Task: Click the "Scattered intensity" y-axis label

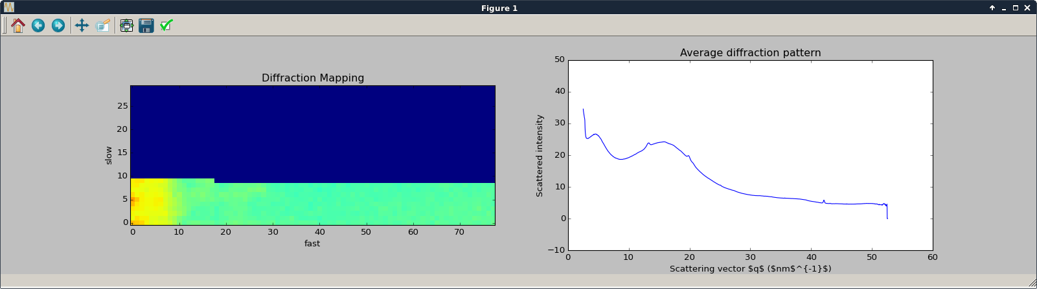Action: (x=540, y=155)
